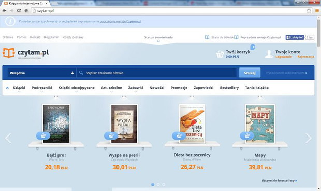
Task: Open the Zapowiedzi section
Action: (x=203, y=88)
